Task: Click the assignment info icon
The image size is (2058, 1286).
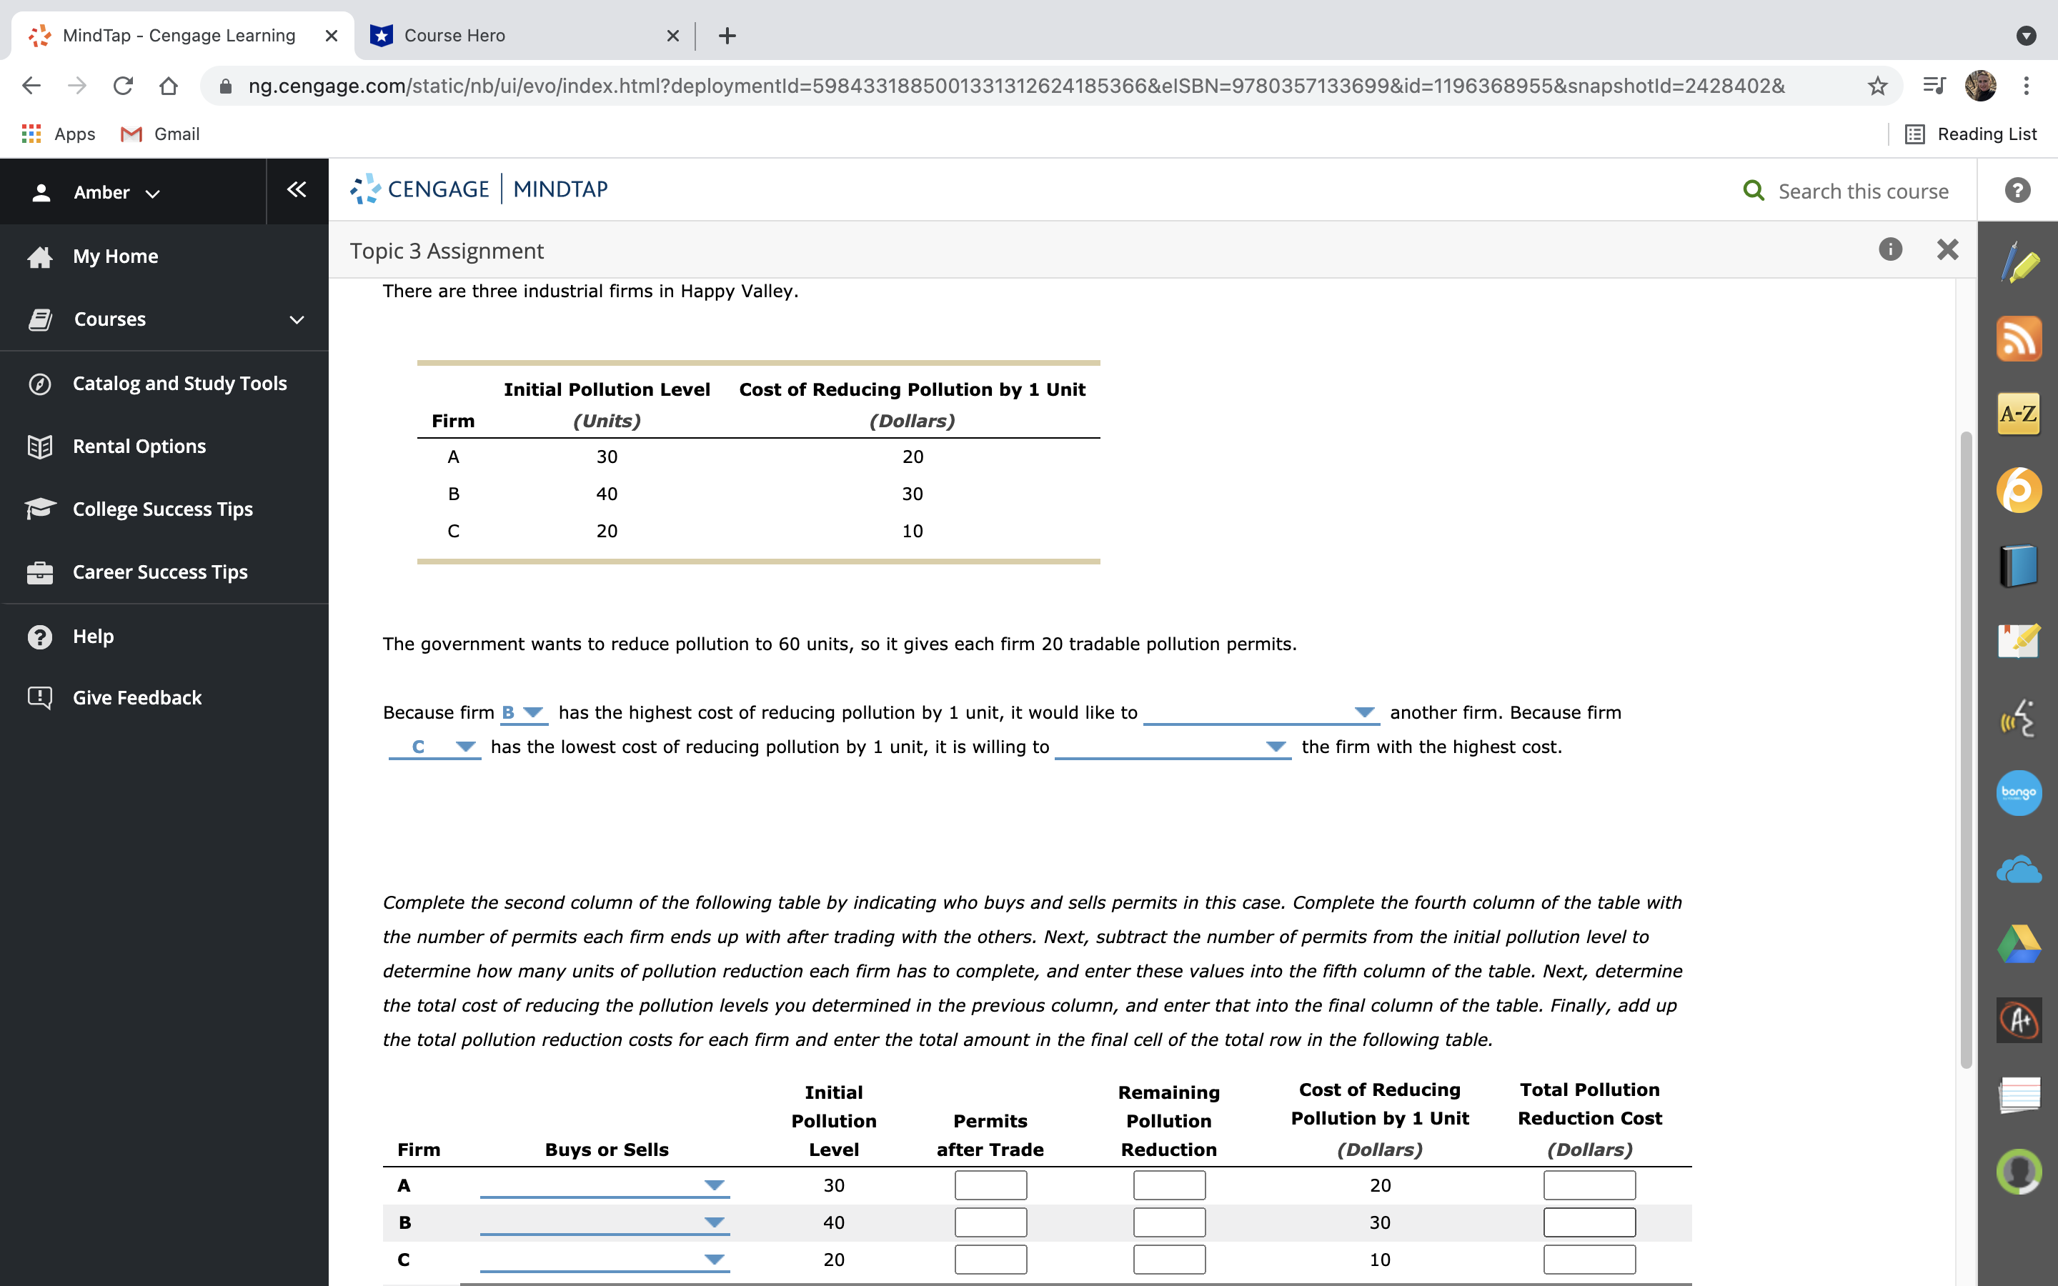Action: pos(1889,249)
